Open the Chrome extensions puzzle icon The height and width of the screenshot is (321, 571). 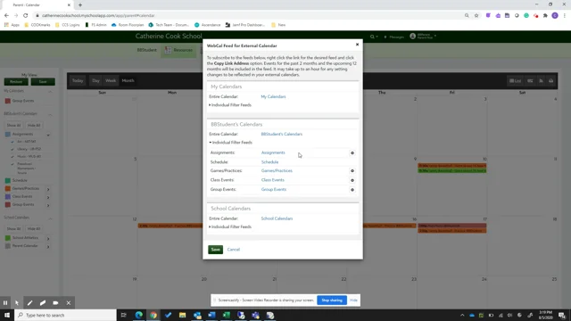pos(545,16)
